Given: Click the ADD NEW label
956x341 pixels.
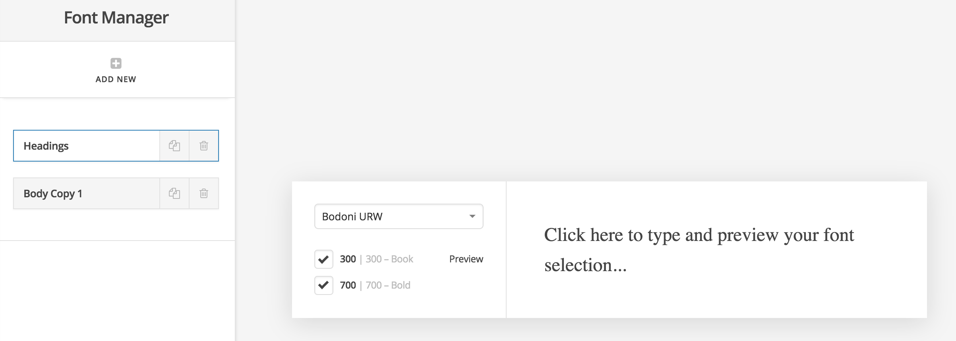Looking at the screenshot, I should 116,79.
